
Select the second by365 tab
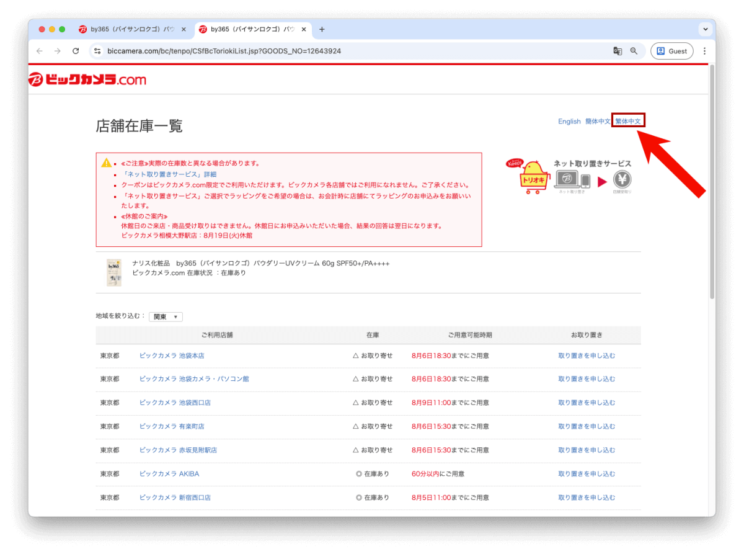click(x=253, y=29)
